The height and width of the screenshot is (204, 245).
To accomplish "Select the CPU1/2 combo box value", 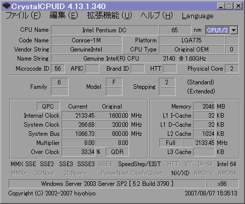I will point(218,30).
